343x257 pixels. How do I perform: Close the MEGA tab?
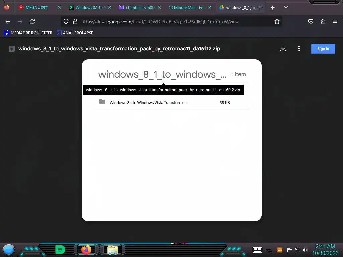tap(59, 8)
